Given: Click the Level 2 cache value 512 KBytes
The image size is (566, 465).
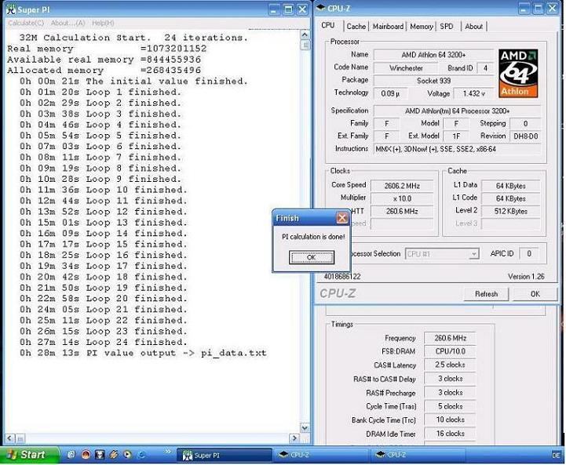Looking at the screenshot, I should coord(511,211).
